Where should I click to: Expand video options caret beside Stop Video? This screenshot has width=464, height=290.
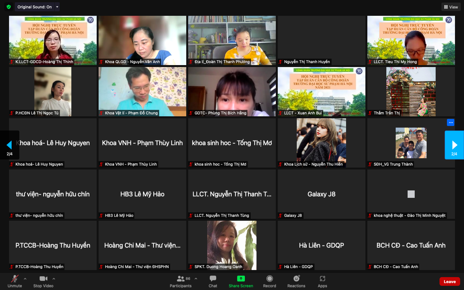[x=54, y=279]
